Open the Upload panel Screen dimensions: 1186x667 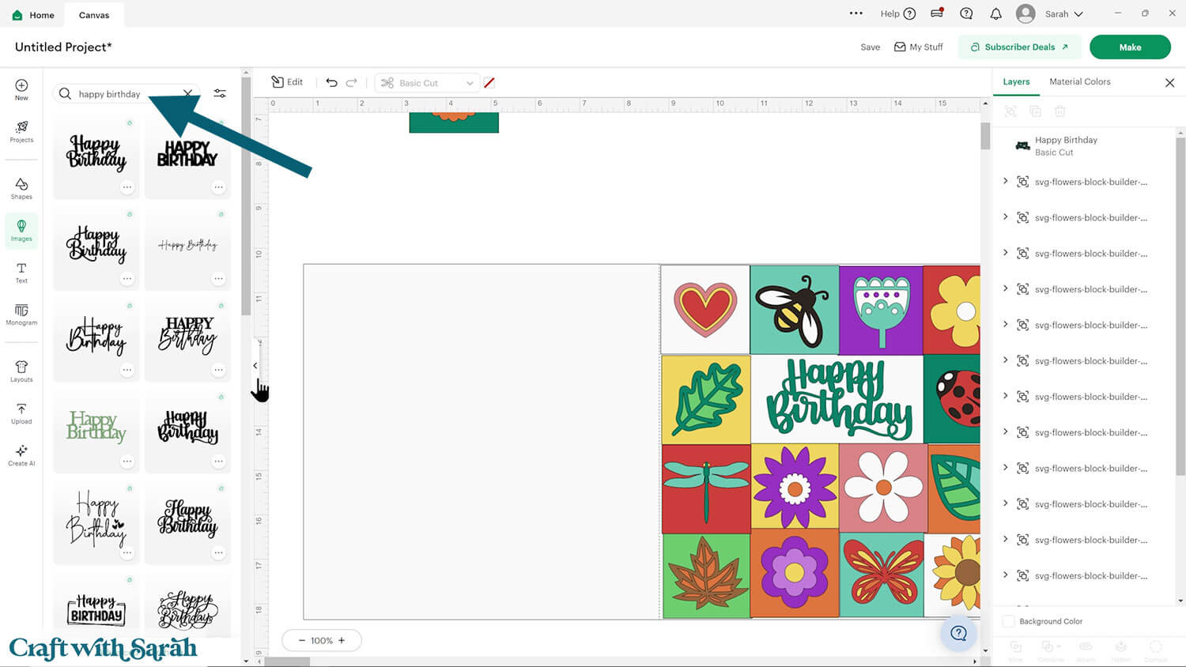[x=21, y=413]
